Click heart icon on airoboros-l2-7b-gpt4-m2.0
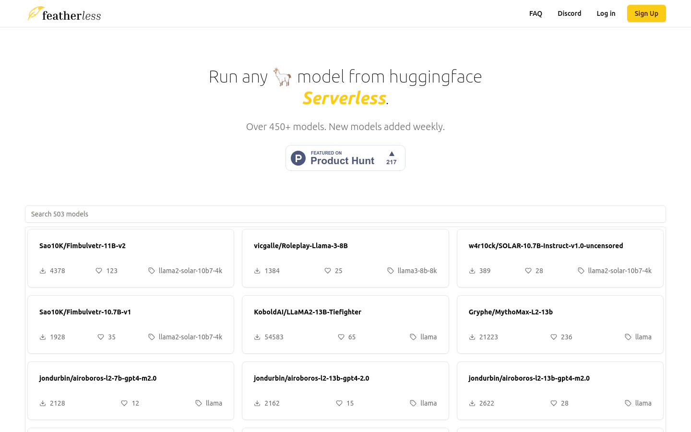 point(124,403)
